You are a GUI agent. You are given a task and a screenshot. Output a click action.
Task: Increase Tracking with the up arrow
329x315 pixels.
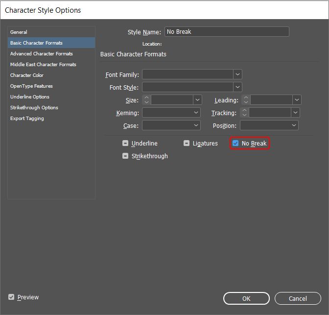point(244,110)
